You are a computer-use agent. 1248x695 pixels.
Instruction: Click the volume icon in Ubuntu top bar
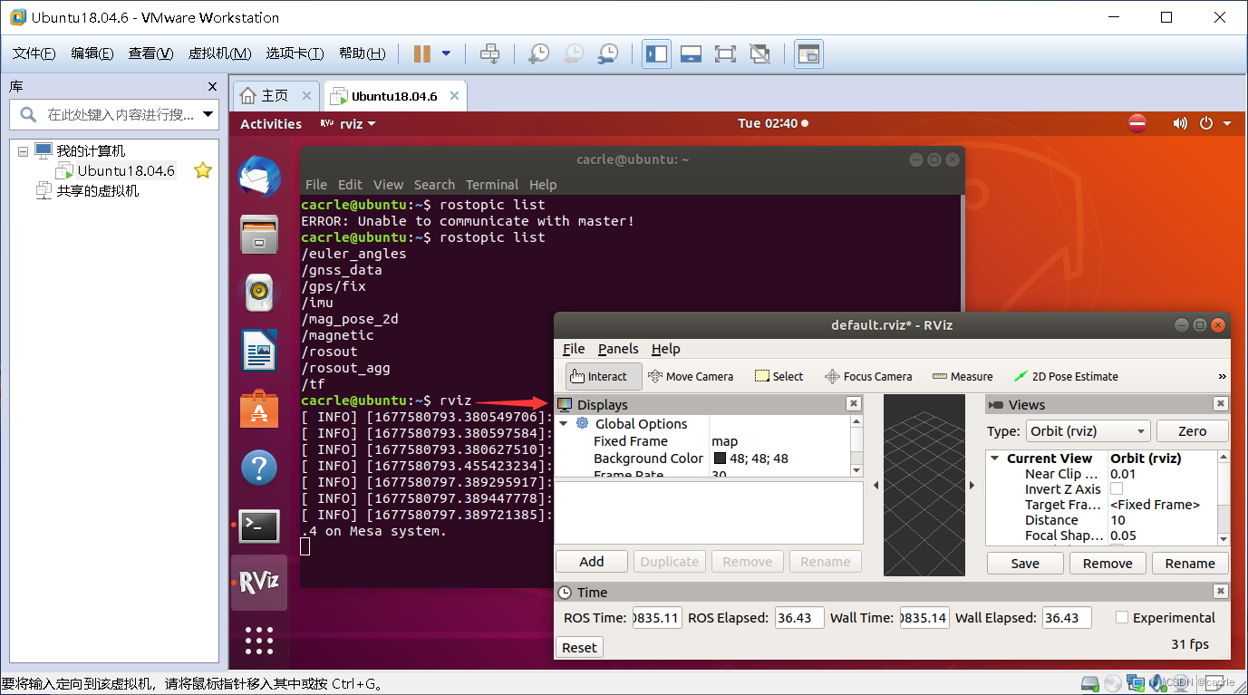(x=1179, y=123)
